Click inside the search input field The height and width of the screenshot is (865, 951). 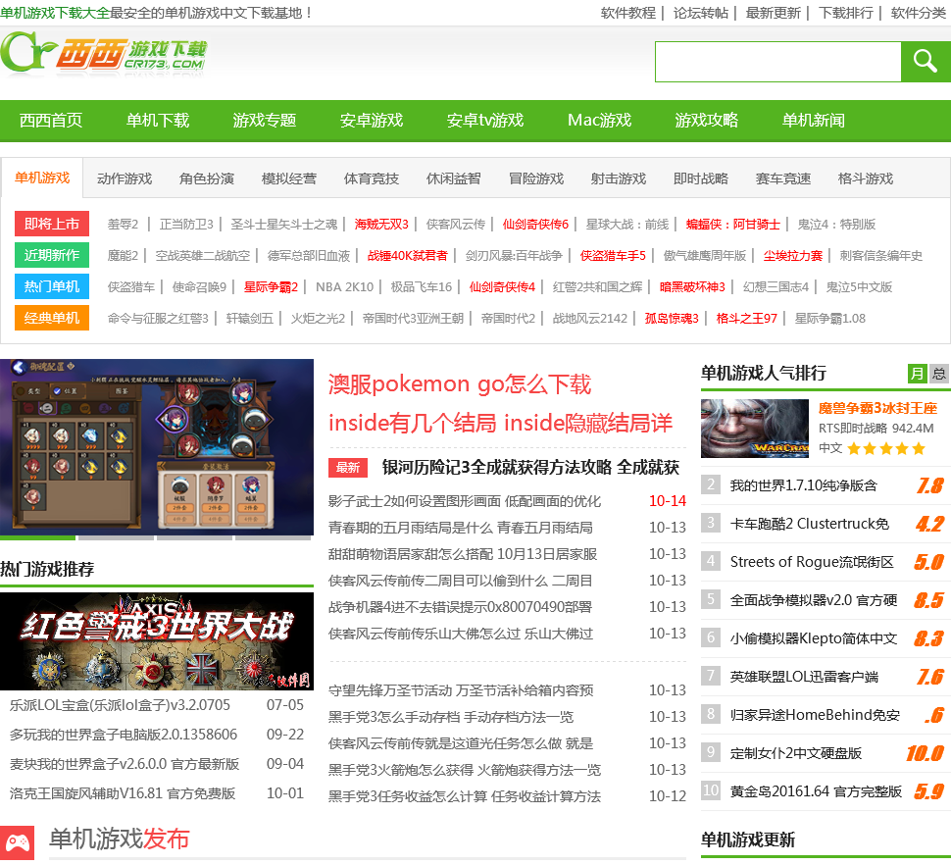(x=777, y=62)
